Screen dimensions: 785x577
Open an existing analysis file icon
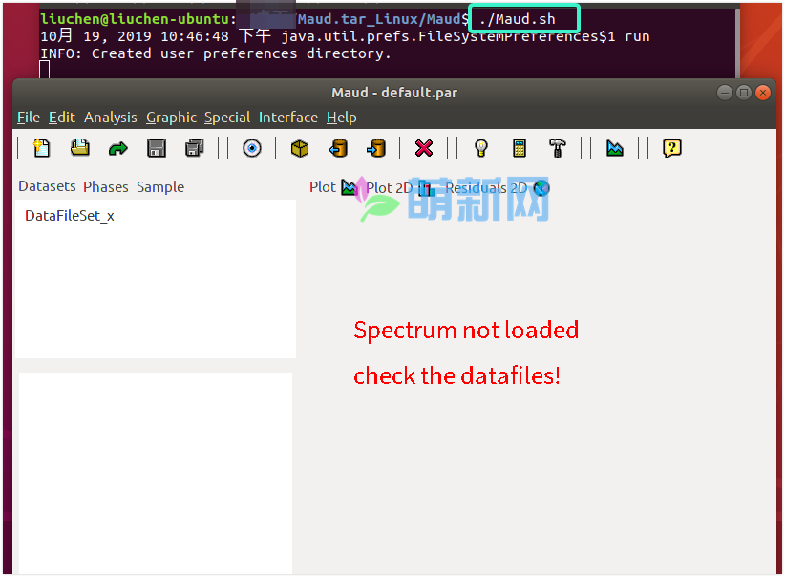coord(80,148)
